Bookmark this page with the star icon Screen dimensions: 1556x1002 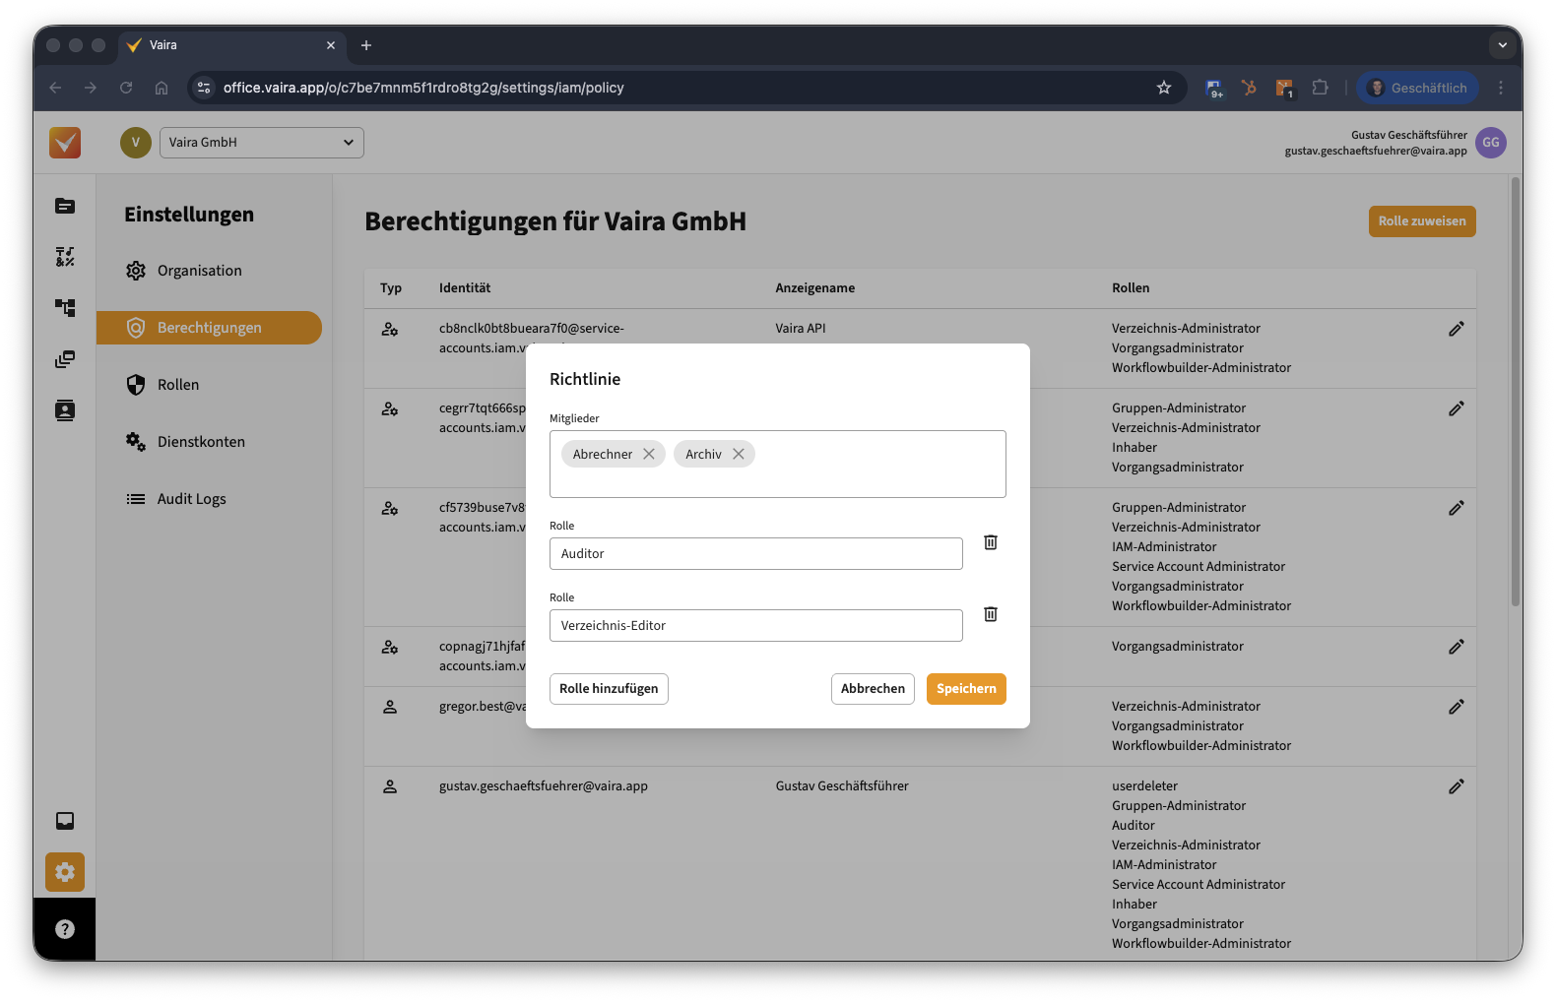1164,88
